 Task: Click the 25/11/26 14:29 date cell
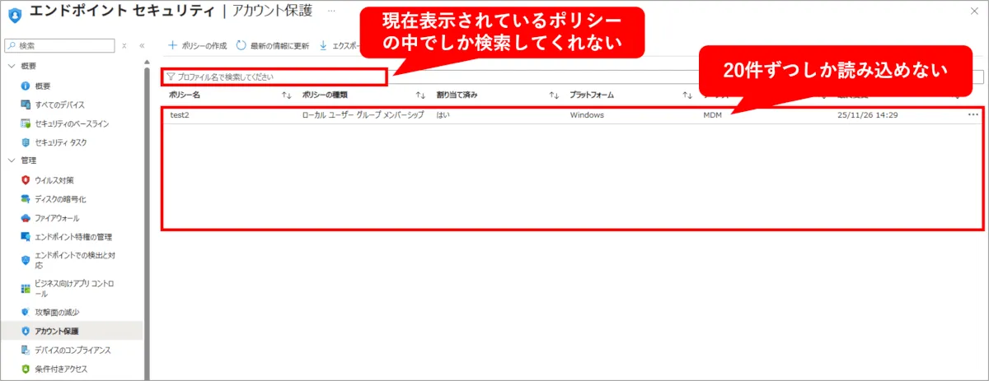point(867,115)
